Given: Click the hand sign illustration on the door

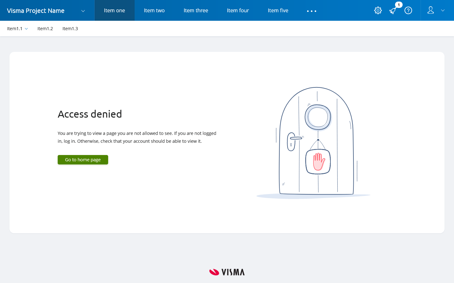Looking at the screenshot, I should pyautogui.click(x=318, y=162).
